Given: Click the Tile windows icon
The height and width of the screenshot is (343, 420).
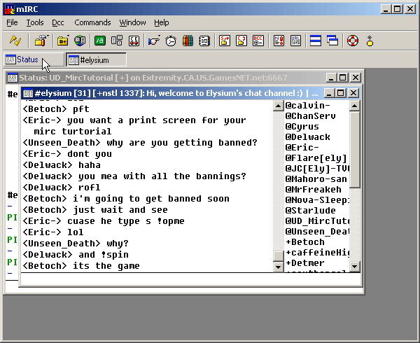Looking at the screenshot, I should click(316, 41).
